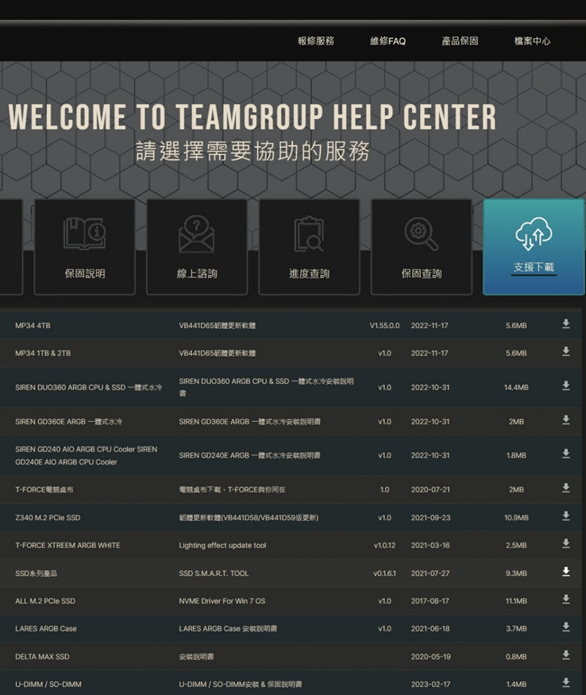Click the 電競桌布下載 T-FORCE與你同在 description
This screenshot has width=586, height=695.
(x=232, y=489)
